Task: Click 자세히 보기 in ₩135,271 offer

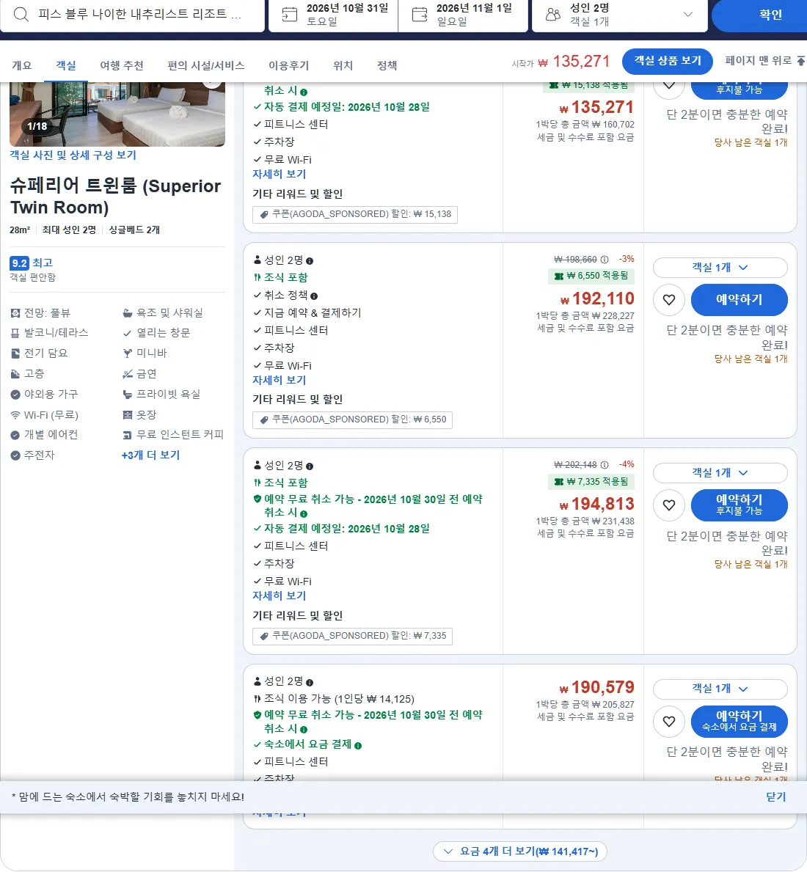Action: click(280, 174)
